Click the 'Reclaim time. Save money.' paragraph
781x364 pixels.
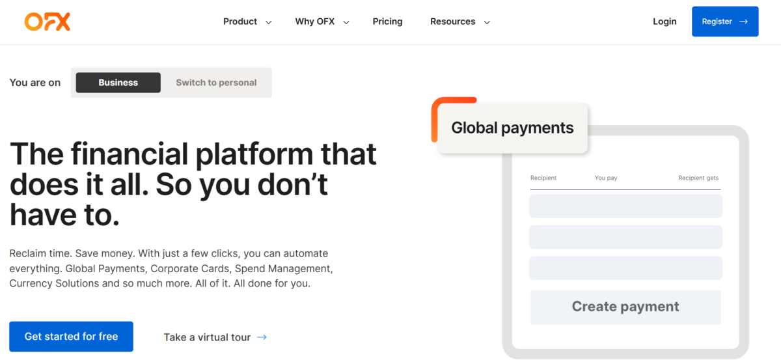coord(171,268)
